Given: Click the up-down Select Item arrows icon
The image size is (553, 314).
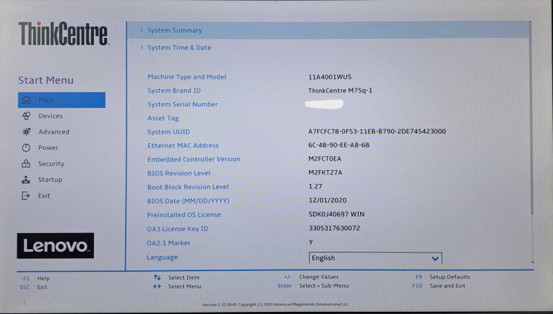Looking at the screenshot, I should [158, 277].
